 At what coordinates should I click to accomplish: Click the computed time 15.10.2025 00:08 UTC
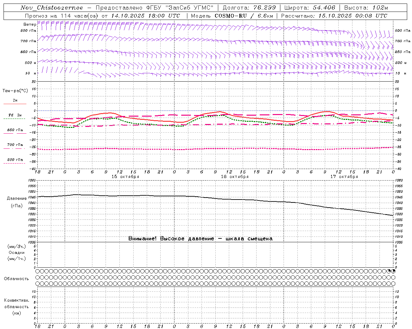point(353,16)
